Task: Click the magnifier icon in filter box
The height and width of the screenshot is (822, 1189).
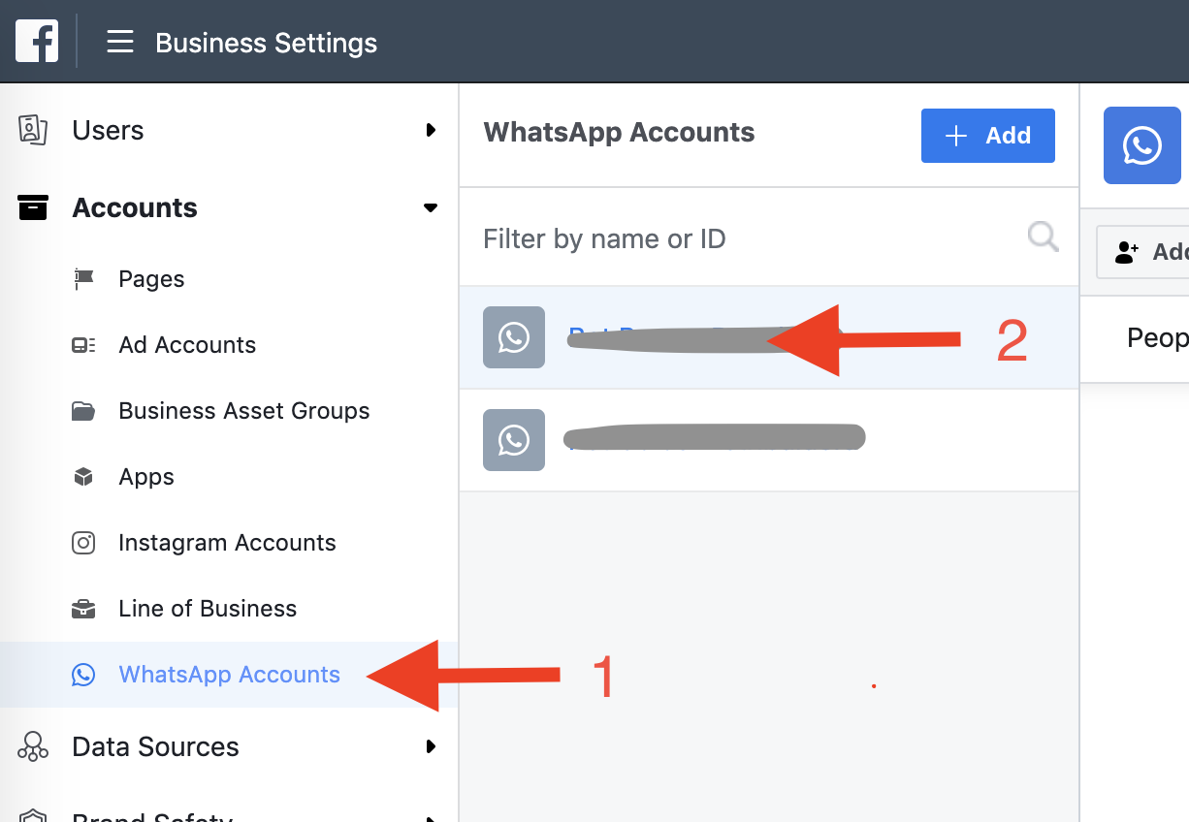Action: 1043,237
